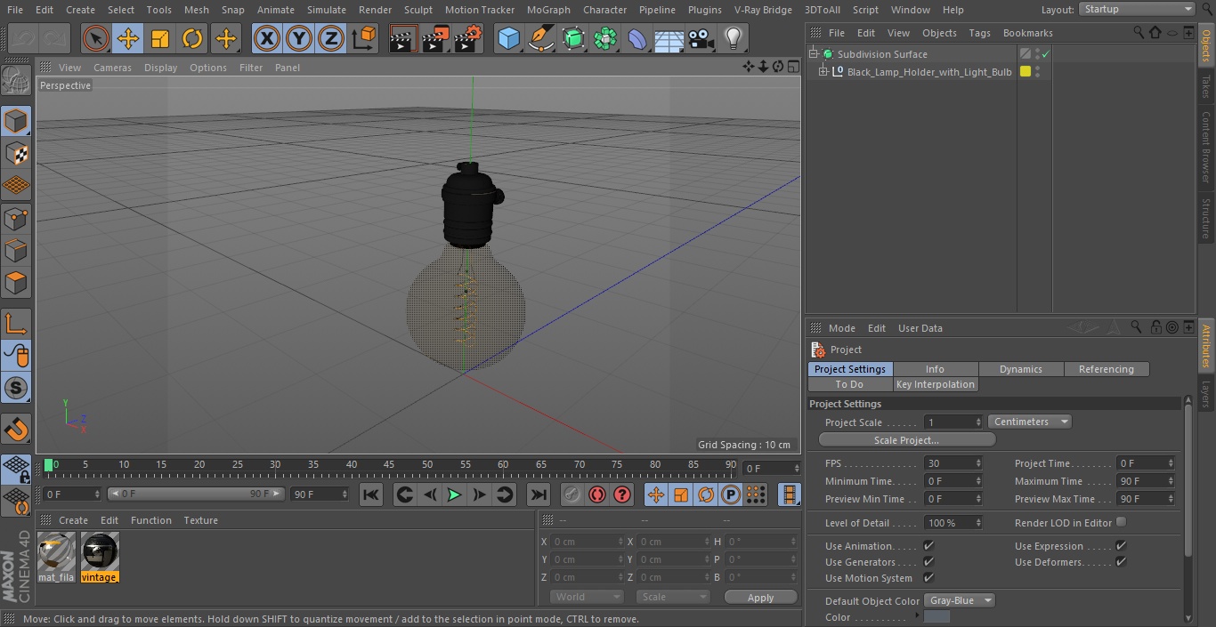Click Level of Detail stepper arrows
This screenshot has width=1216, height=627.
pyautogui.click(x=978, y=523)
